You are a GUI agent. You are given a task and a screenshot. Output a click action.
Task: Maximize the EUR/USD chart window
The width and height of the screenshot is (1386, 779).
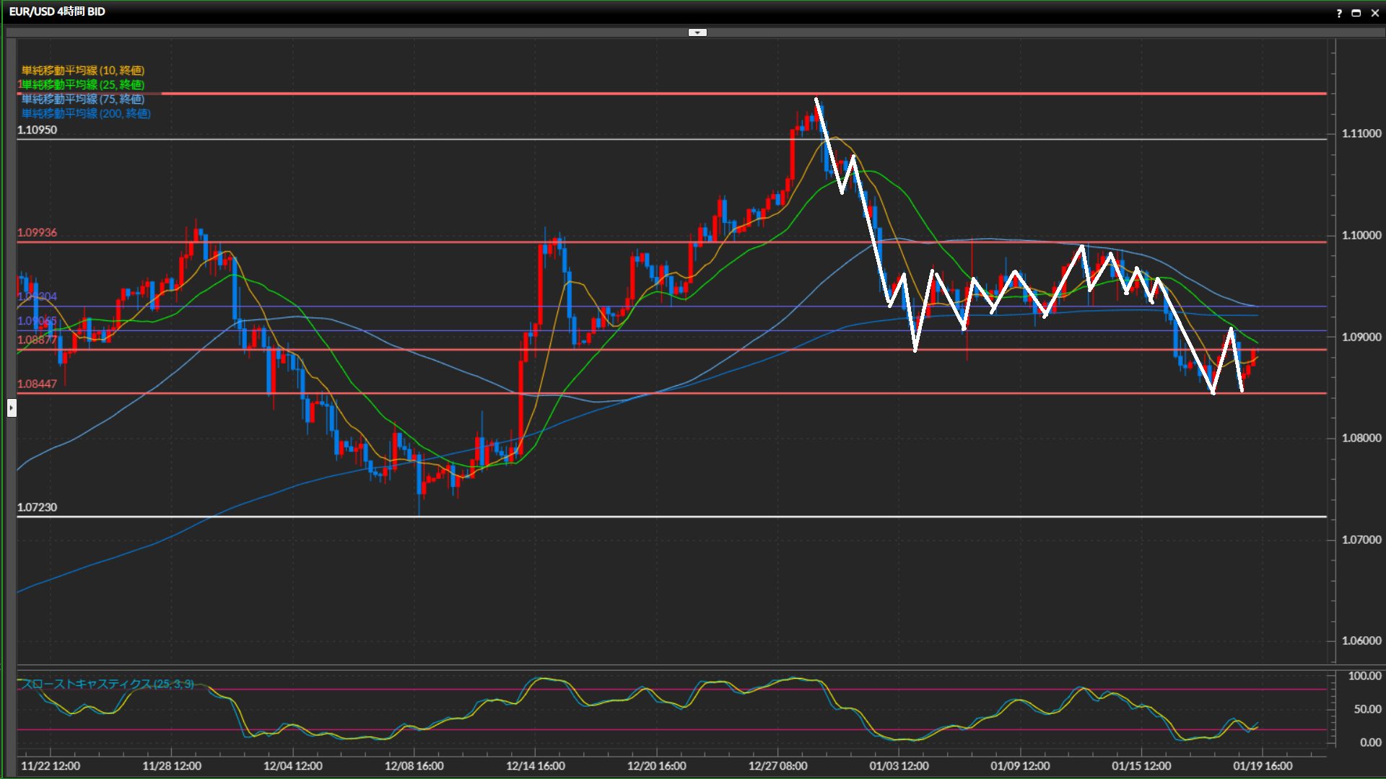[1356, 13]
